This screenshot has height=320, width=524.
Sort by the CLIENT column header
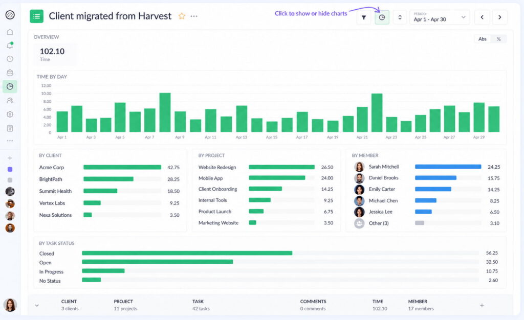pos(69,301)
